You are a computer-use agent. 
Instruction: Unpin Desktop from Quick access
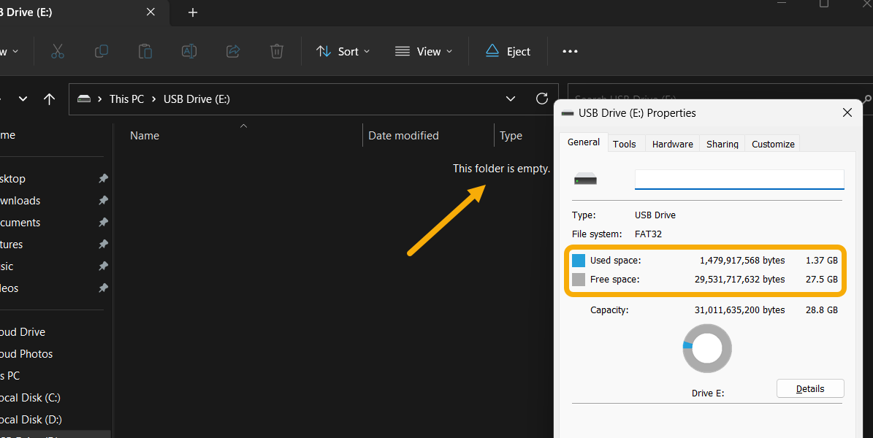coord(103,178)
